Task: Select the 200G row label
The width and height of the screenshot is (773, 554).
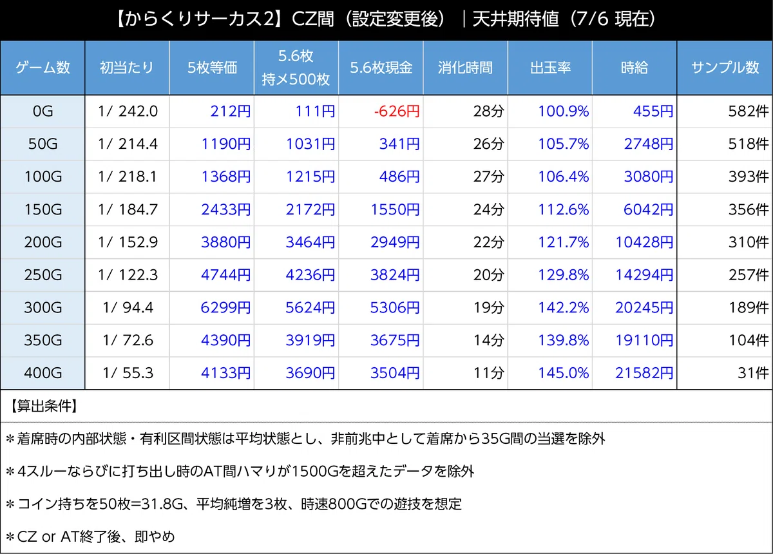Action: pos(43,242)
